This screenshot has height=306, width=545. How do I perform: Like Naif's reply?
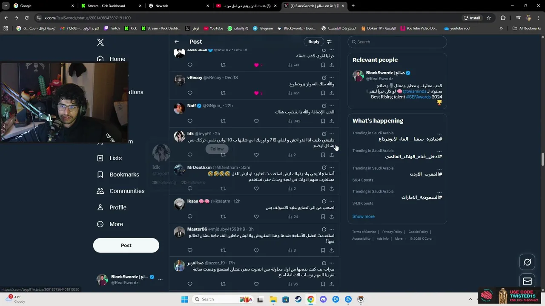click(256, 121)
